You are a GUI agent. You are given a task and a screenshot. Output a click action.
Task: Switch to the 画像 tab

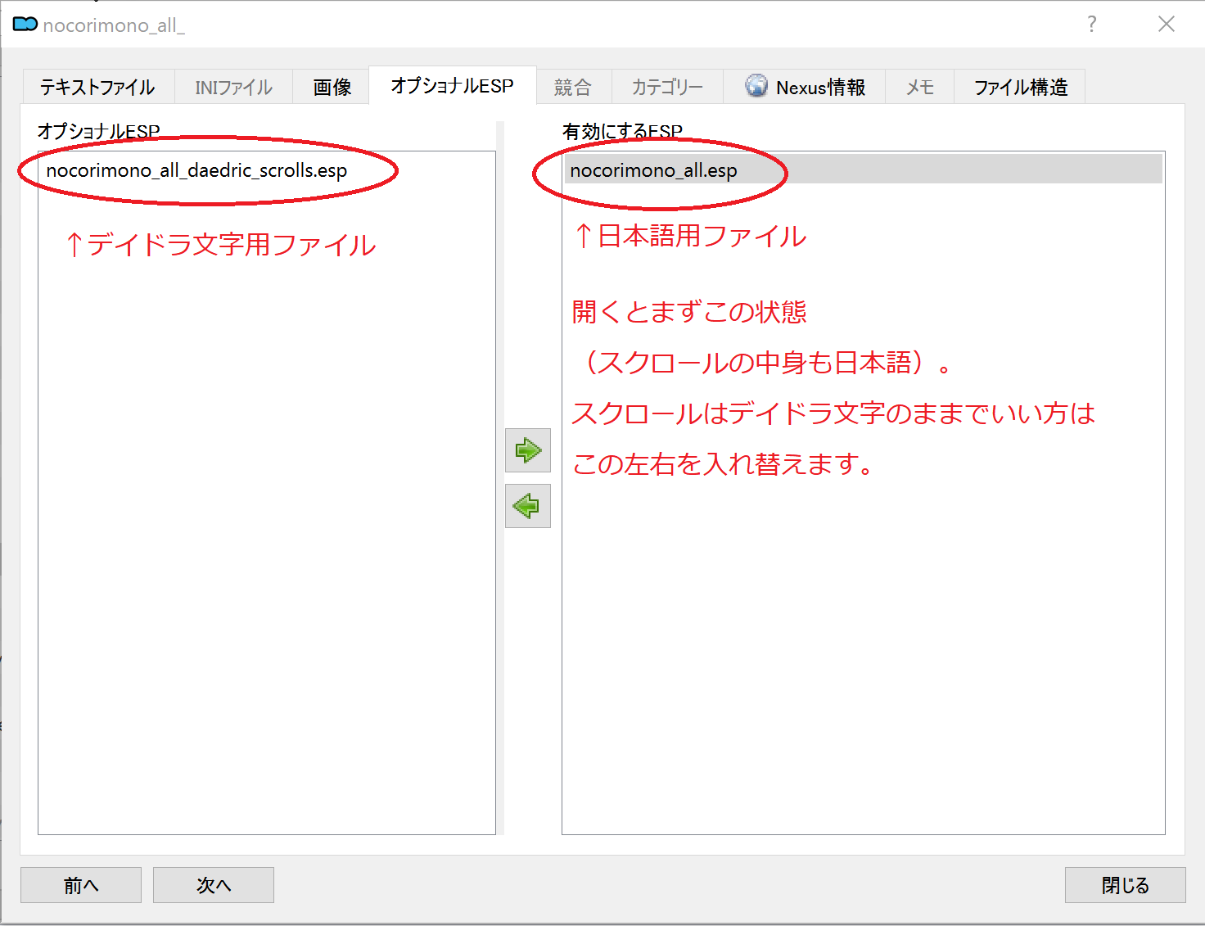tap(332, 88)
